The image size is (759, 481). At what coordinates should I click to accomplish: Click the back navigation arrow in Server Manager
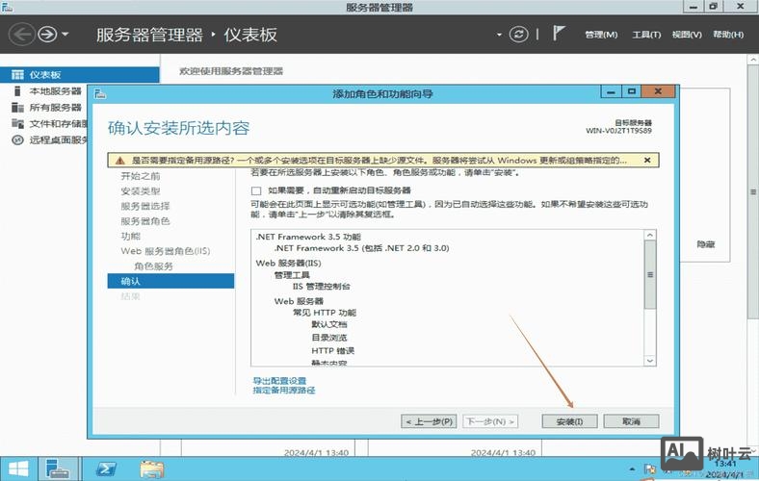click(x=21, y=35)
